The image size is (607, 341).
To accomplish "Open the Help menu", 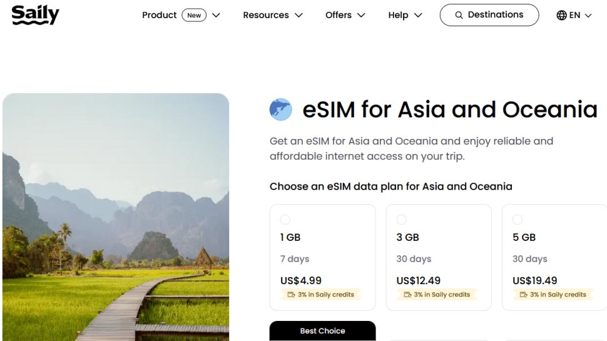I will [398, 15].
